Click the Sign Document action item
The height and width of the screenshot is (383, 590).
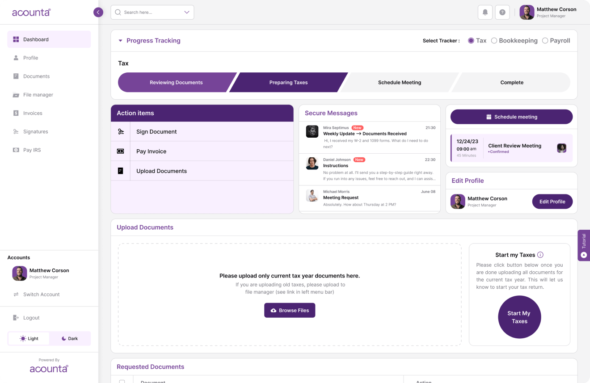(x=202, y=131)
